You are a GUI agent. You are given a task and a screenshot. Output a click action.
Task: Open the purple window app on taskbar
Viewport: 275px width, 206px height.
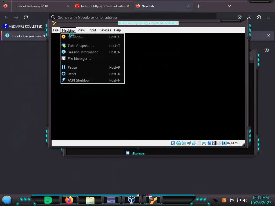[x=111, y=200]
